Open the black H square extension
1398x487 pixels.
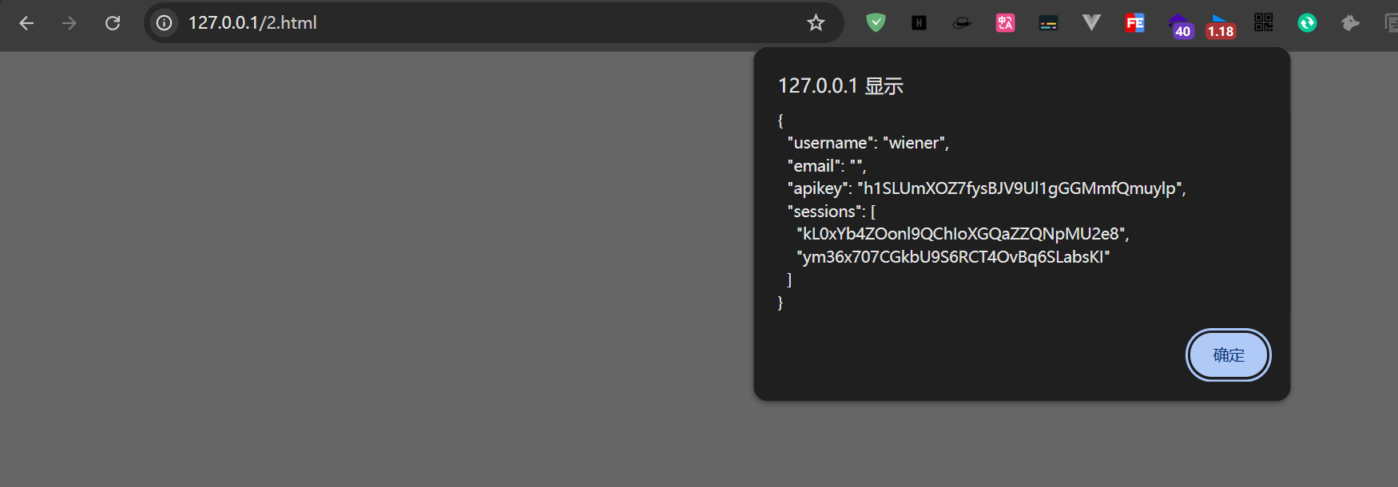(919, 23)
